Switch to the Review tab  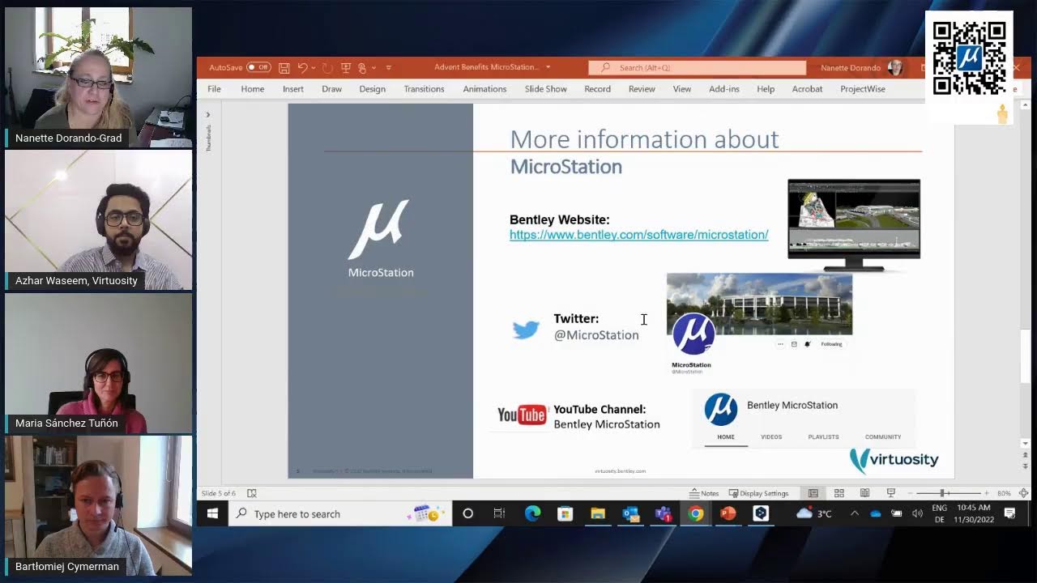642,89
